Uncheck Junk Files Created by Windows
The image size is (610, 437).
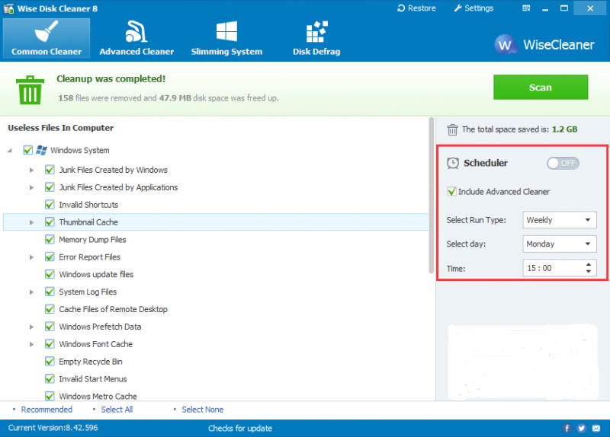(x=50, y=170)
